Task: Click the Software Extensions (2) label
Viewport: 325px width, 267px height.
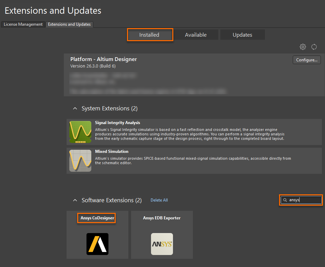Action: coord(112,201)
